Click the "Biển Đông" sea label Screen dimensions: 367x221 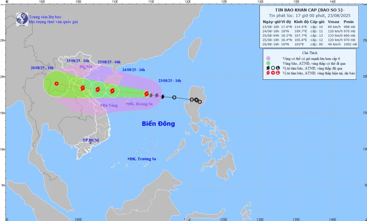[x=158, y=124]
